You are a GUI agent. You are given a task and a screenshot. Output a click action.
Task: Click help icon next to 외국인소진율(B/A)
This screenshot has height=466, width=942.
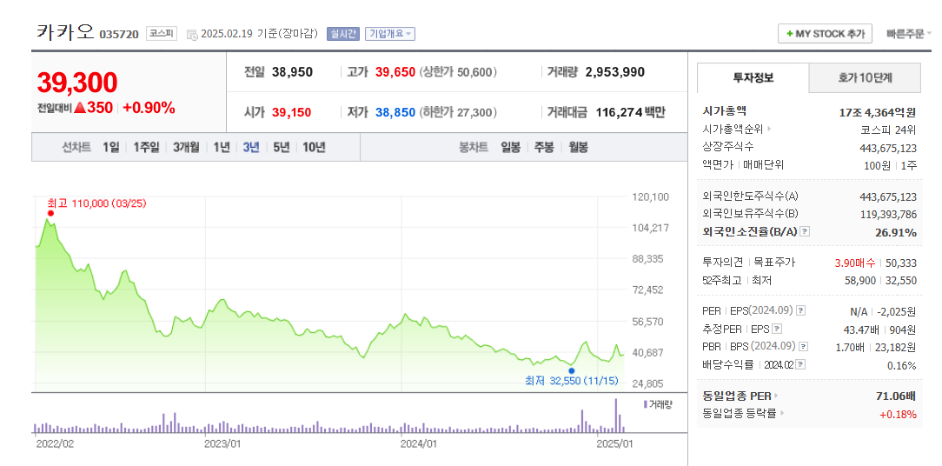pos(806,231)
